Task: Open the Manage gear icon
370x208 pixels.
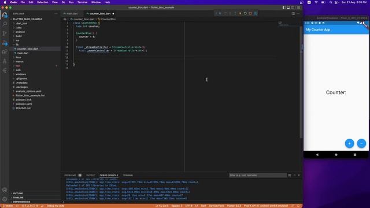Action: click(x=5, y=199)
